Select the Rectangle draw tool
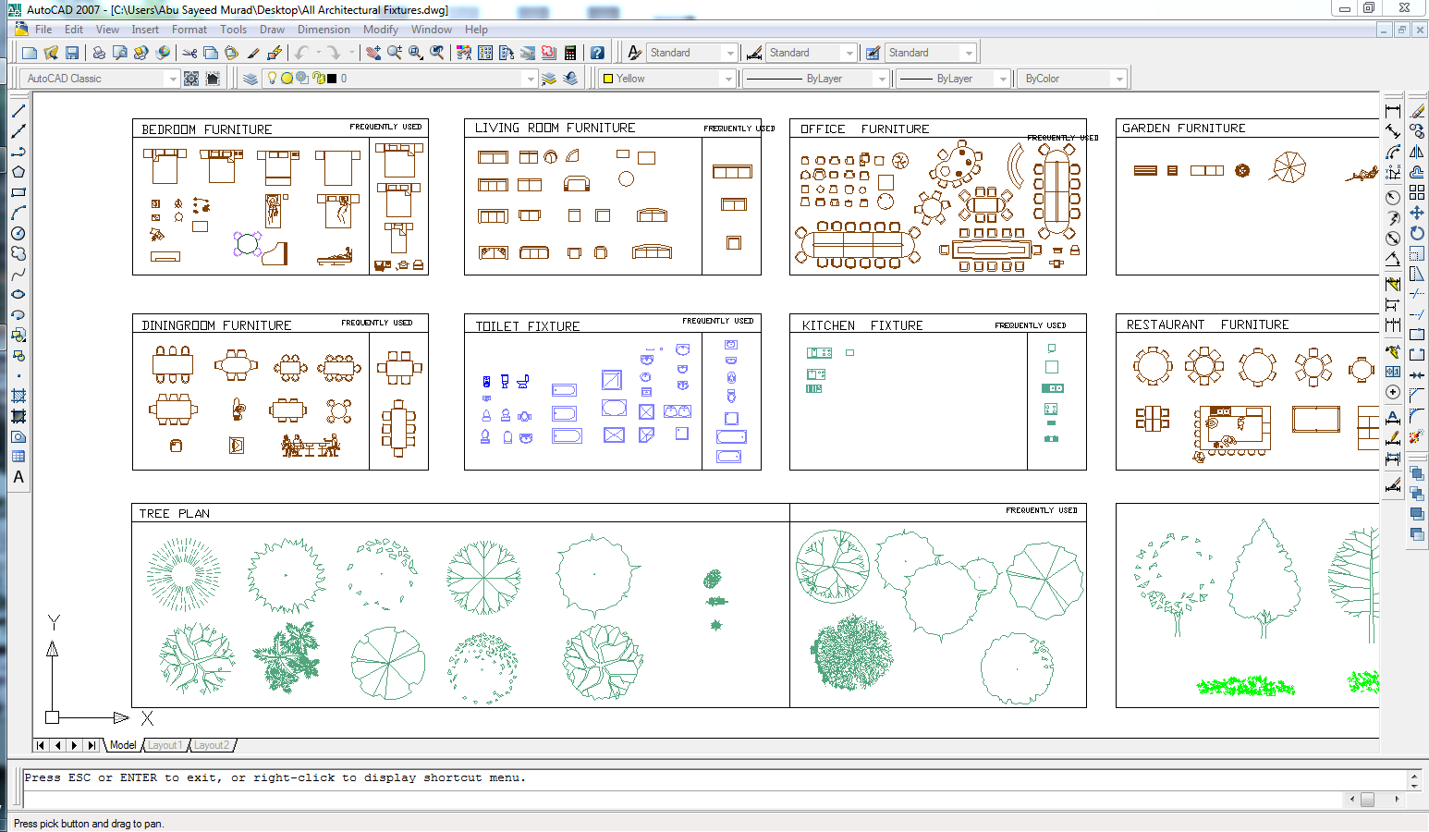Viewport: 1429px width, 832px height. click(x=18, y=192)
